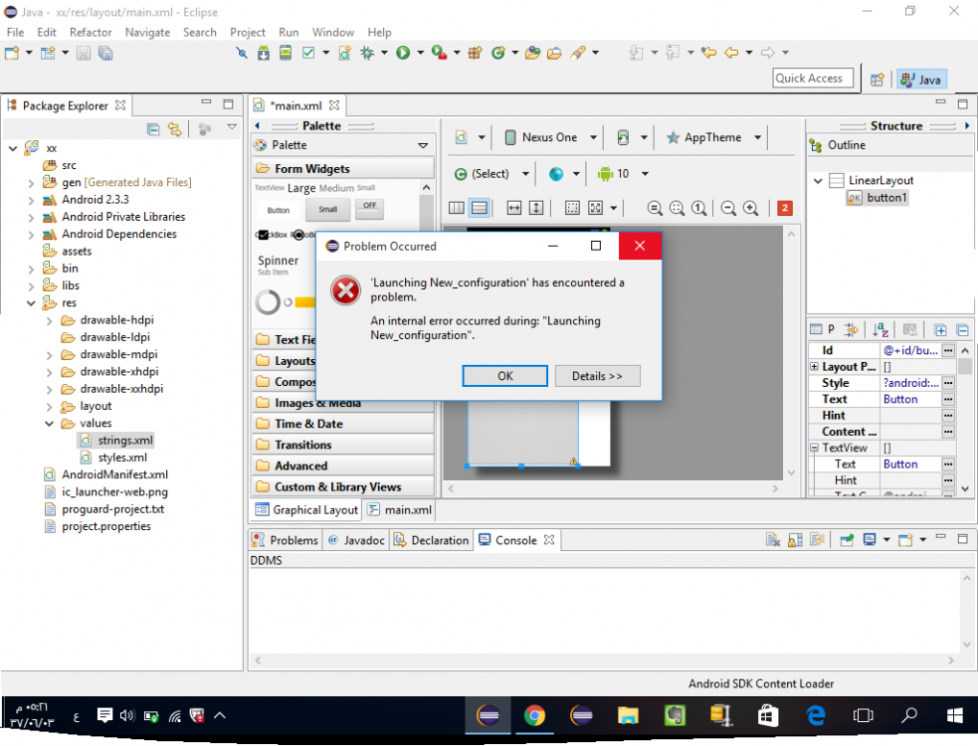Toggle fill width for selected widget

[514, 208]
